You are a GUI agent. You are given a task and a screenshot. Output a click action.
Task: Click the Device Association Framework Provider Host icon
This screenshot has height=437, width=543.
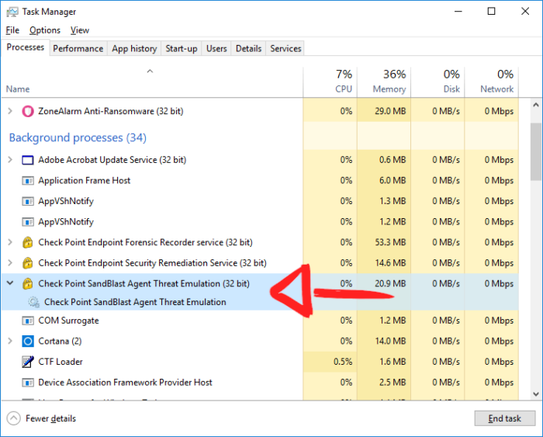28,383
